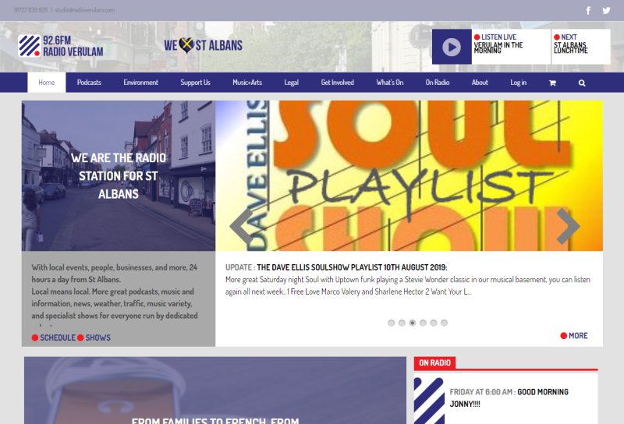Open the Twitter profile icon
The image size is (624, 424).
pos(606,11)
